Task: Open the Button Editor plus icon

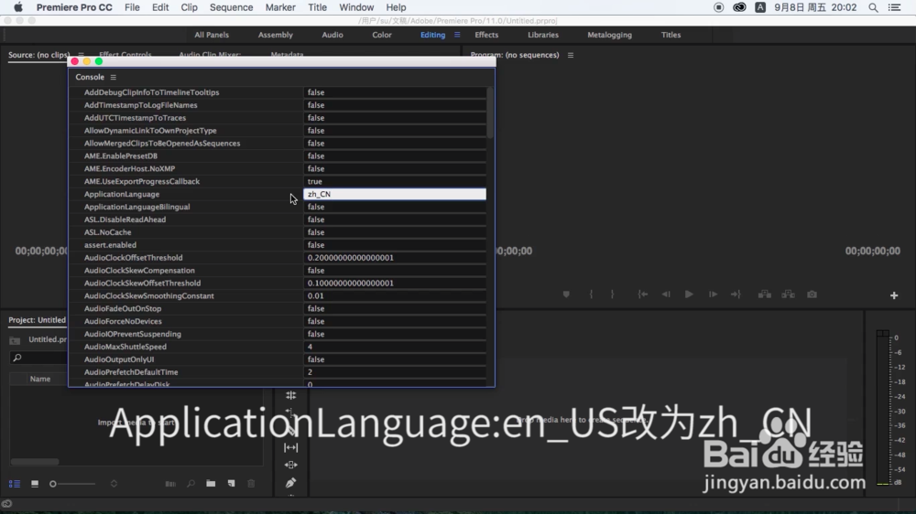Action: 894,295
